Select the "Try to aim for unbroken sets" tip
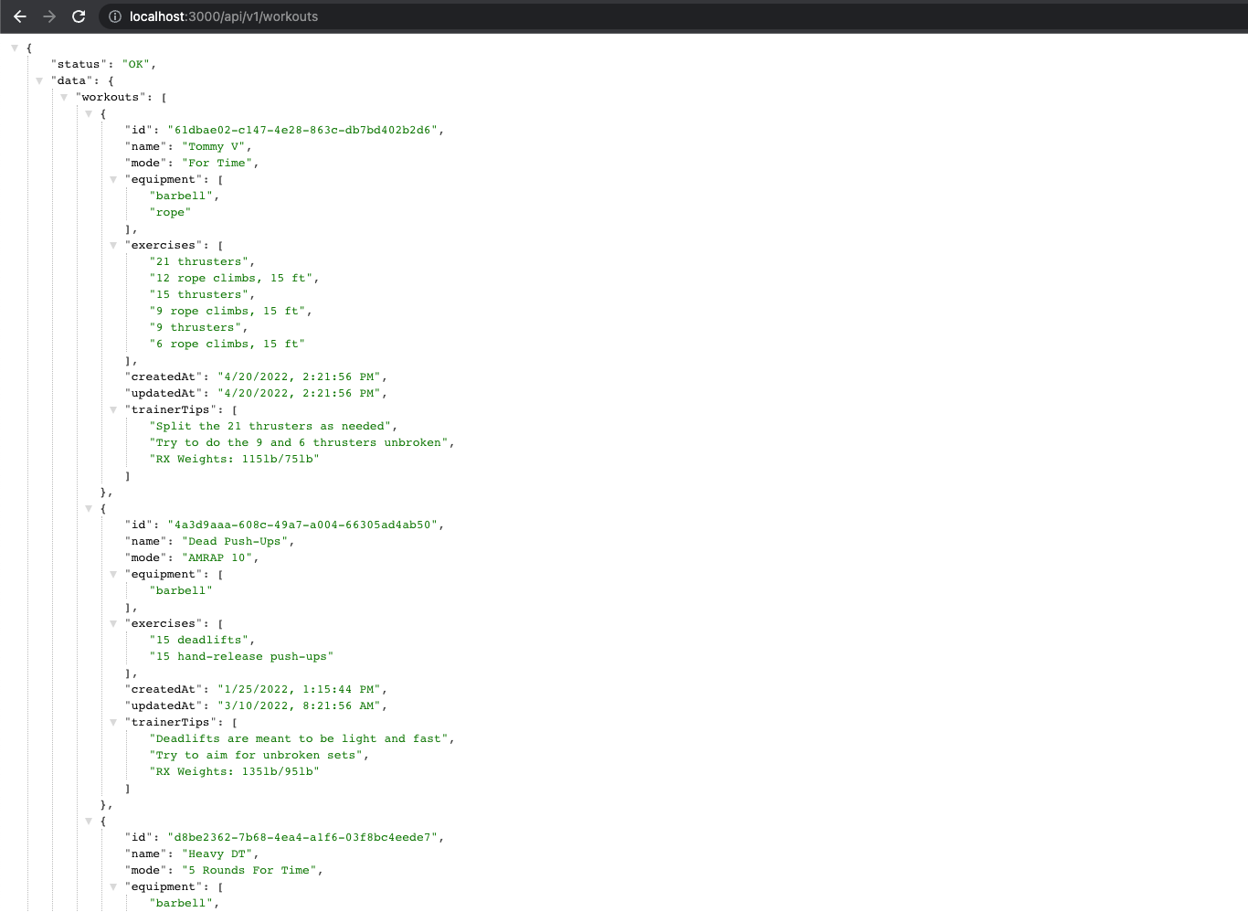Screen dimensions: 1248x912 (256, 755)
